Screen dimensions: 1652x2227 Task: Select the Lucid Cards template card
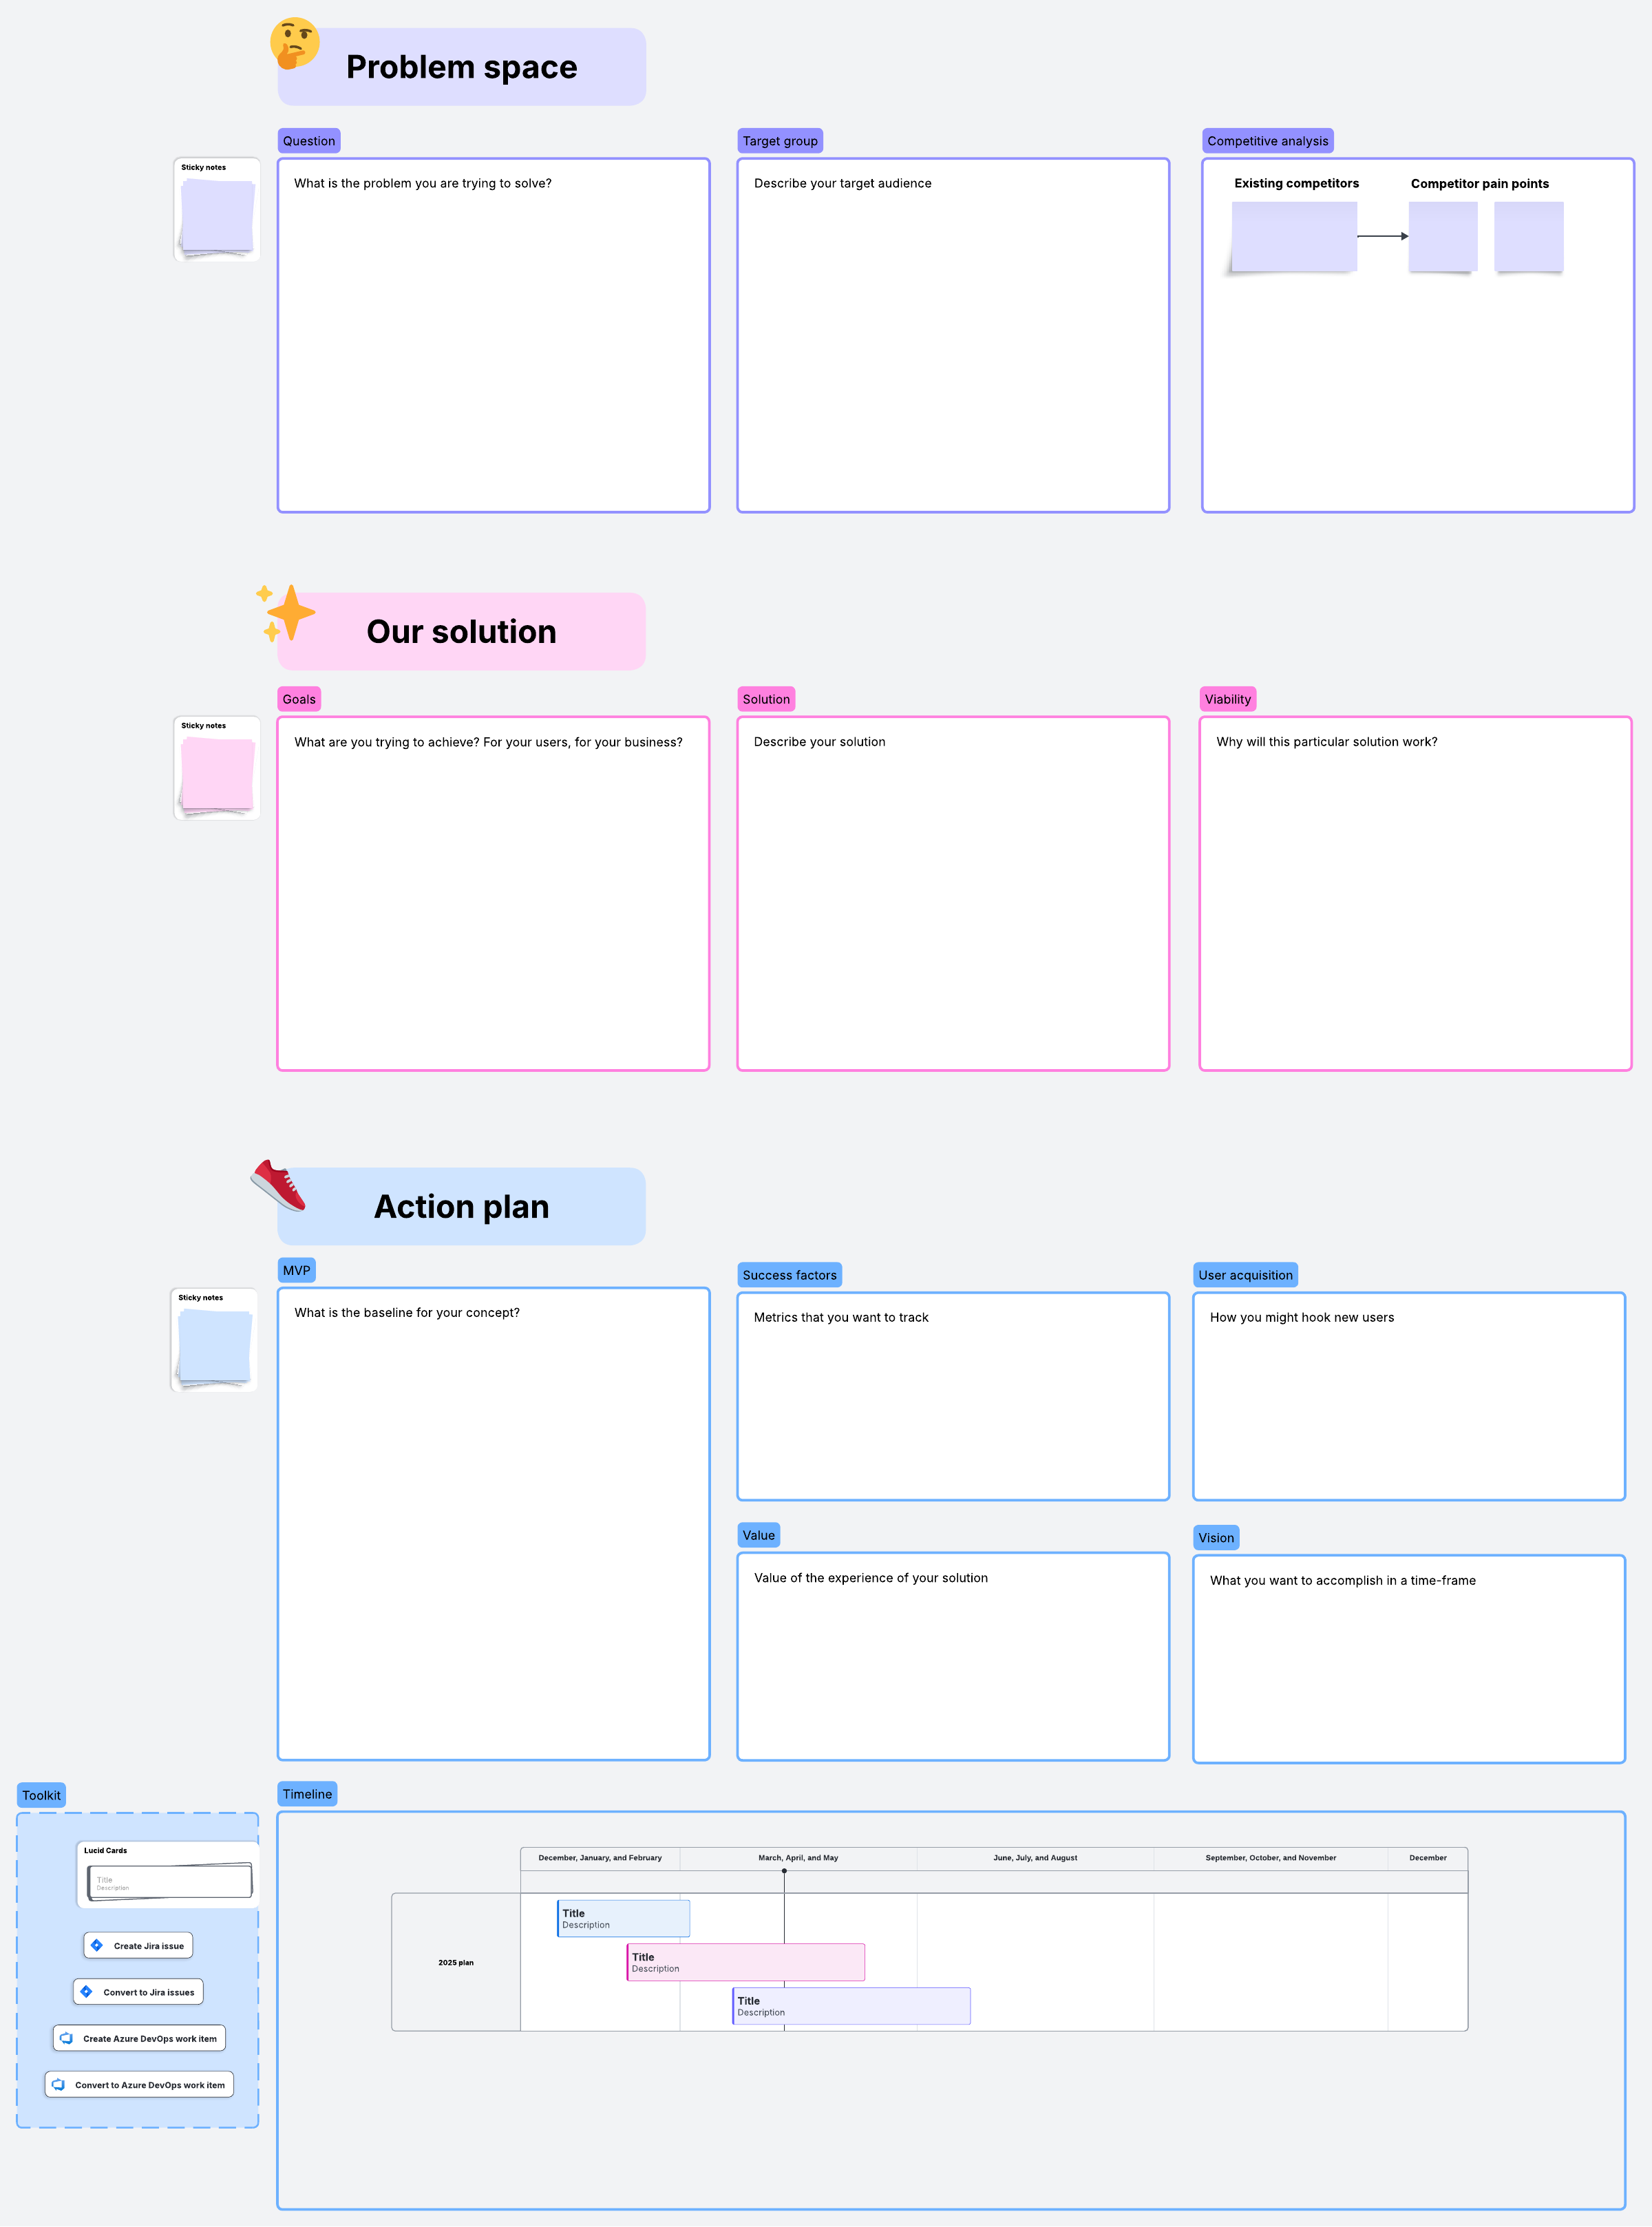tap(168, 1874)
